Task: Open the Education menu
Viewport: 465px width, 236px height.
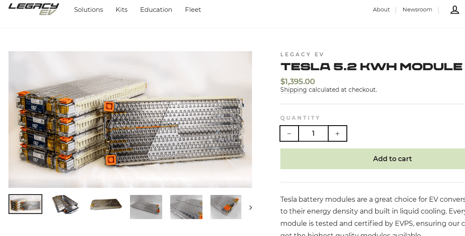Action: [x=156, y=10]
